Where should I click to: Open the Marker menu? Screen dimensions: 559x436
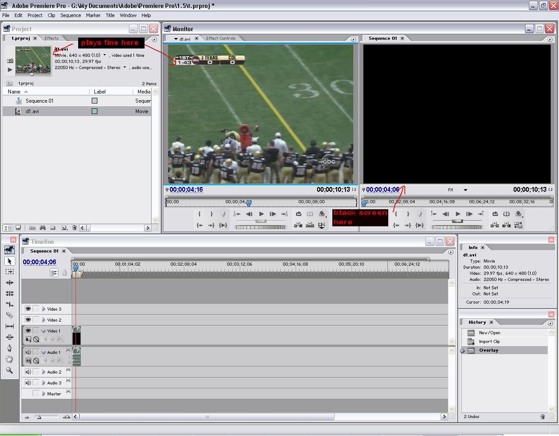point(93,15)
